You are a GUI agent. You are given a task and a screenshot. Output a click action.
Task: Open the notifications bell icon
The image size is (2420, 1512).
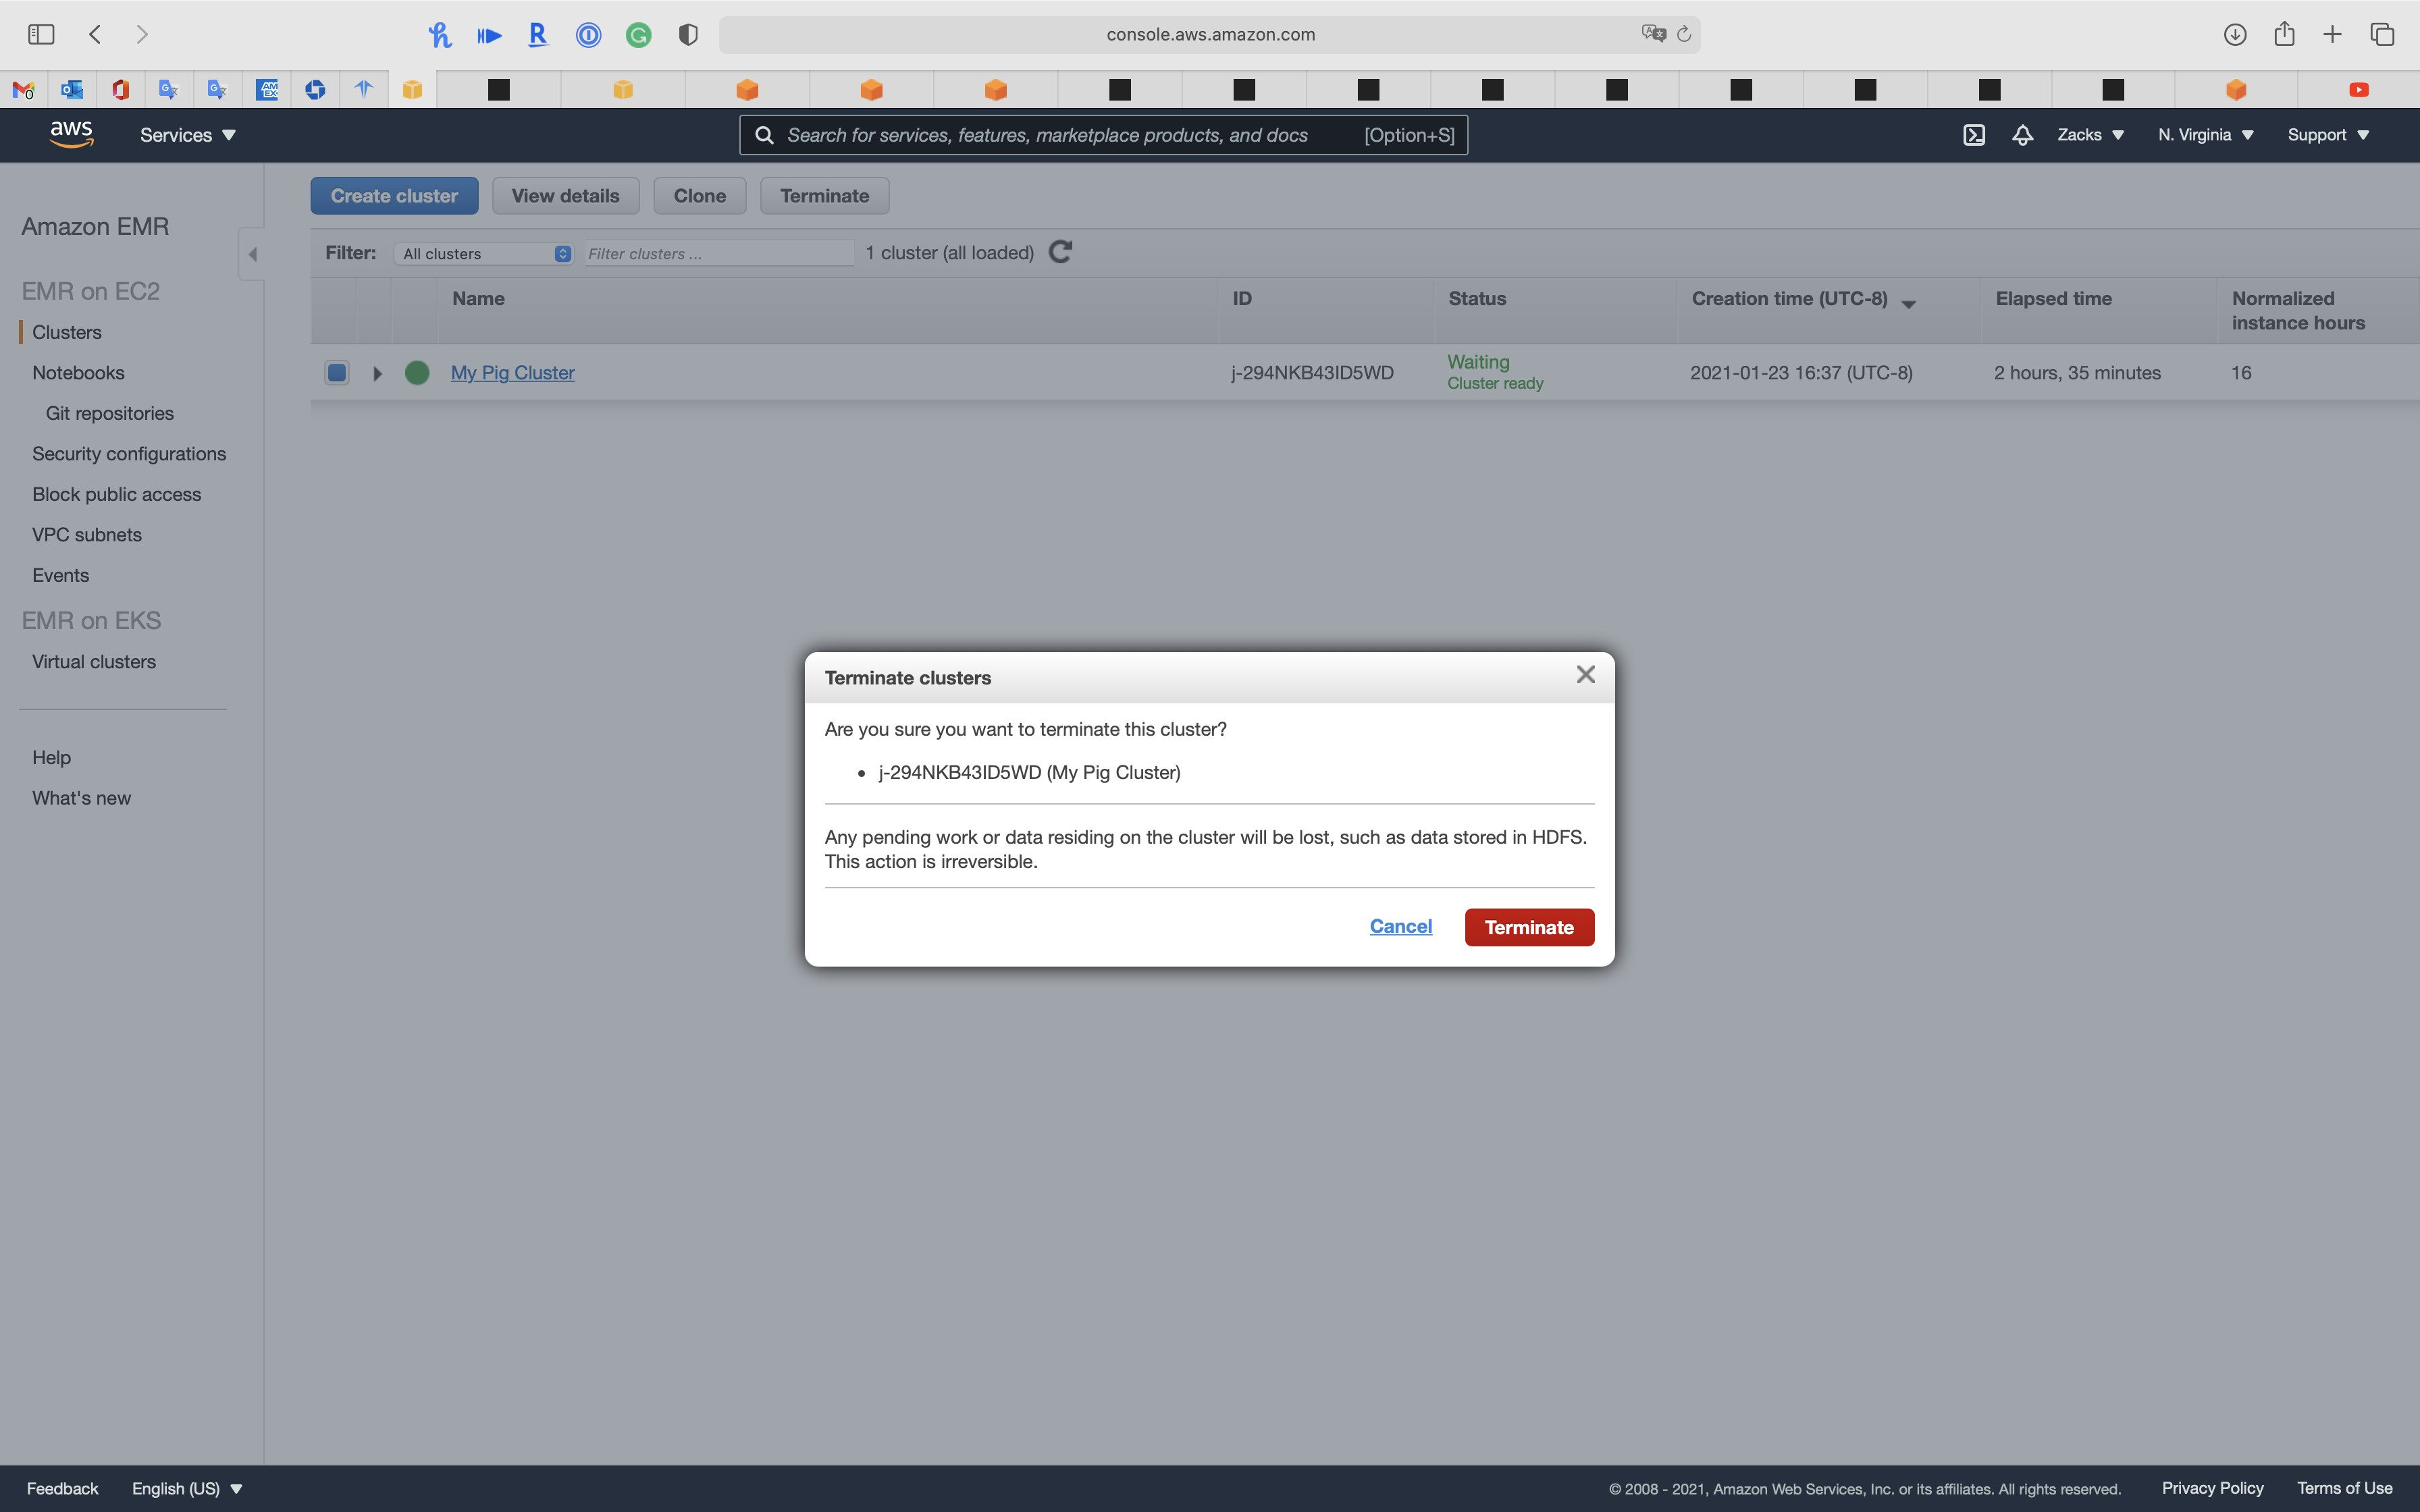coord(2022,135)
